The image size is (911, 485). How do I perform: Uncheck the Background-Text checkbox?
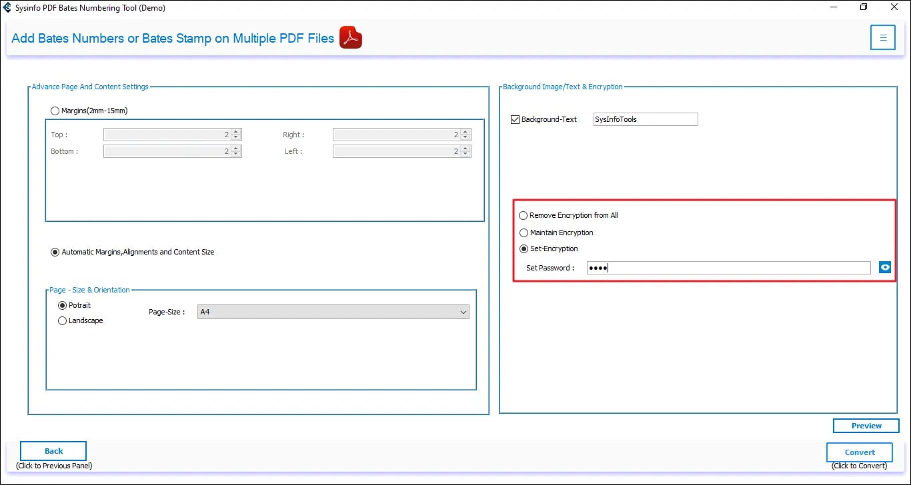pos(515,119)
